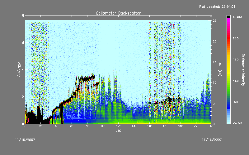Click the '15.0' colorbar tick label
Viewport: 249px width, 155px height.
point(236,60)
